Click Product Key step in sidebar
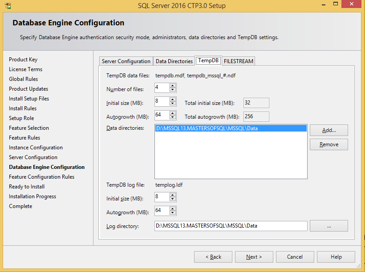Image resolution: width=365 pixels, height=272 pixels. [x=23, y=60]
